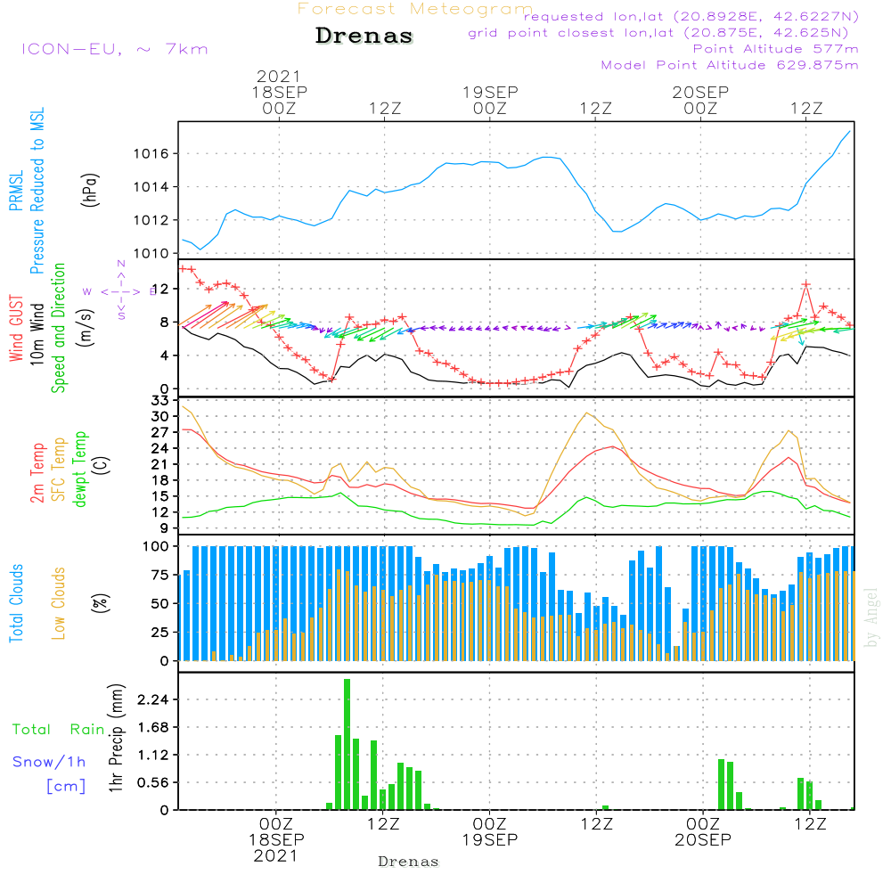Click the 'Drenas' title at top

pos(364,36)
